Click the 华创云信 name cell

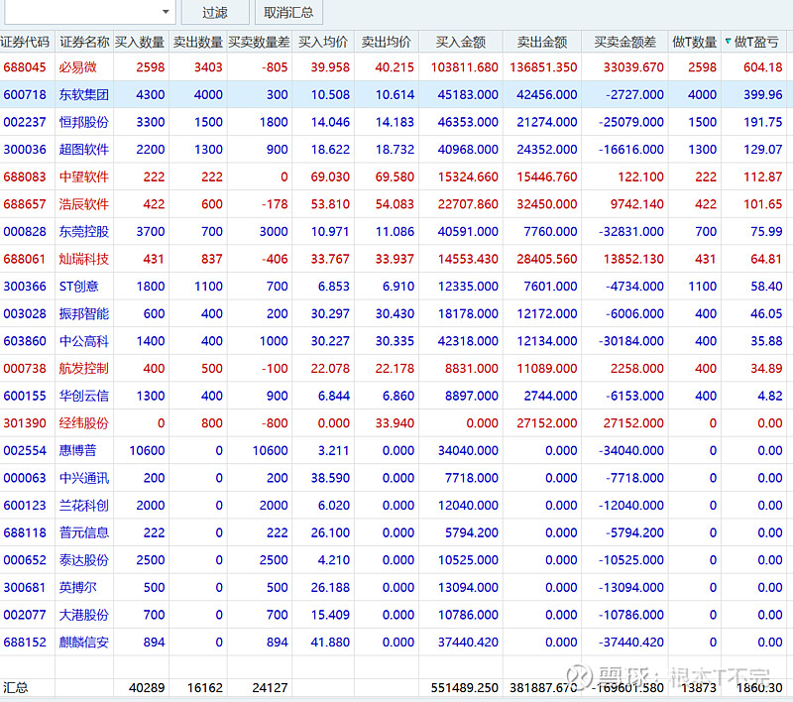click(84, 396)
